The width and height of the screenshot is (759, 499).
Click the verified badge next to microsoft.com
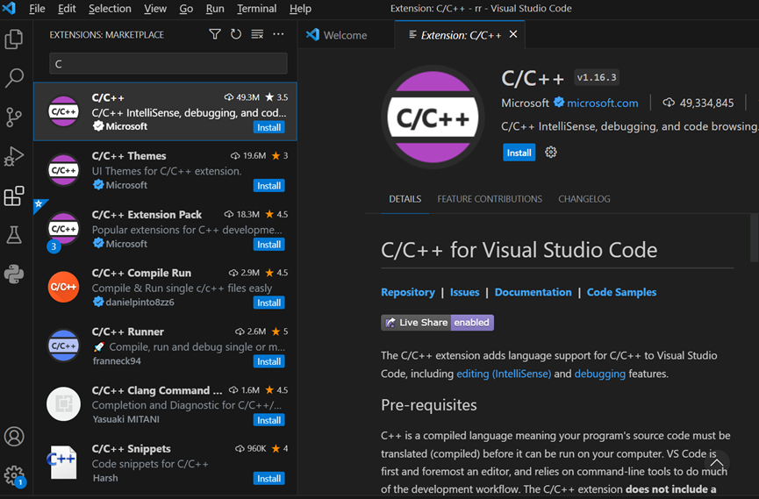click(559, 103)
